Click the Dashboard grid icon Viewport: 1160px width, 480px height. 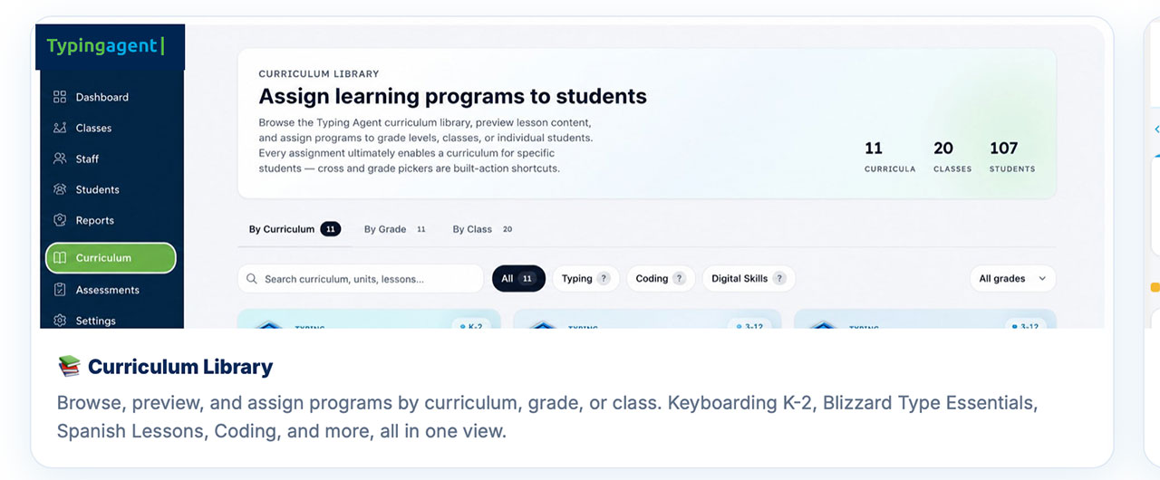pos(60,97)
